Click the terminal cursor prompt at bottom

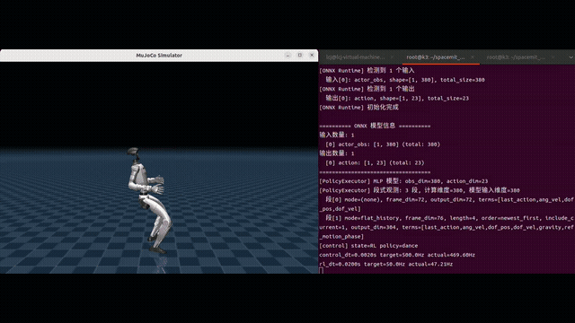[322, 271]
